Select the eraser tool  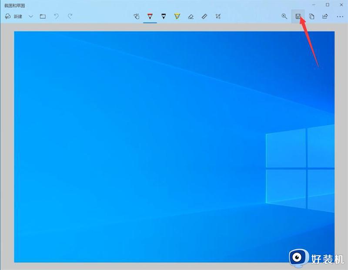(190, 17)
